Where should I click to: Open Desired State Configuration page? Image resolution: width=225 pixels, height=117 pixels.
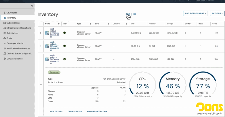pos(19,54)
